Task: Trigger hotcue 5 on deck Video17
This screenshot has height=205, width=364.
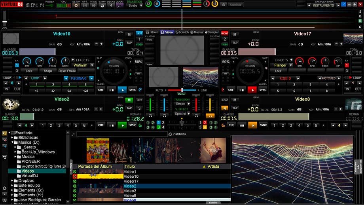Action: click(x=278, y=91)
